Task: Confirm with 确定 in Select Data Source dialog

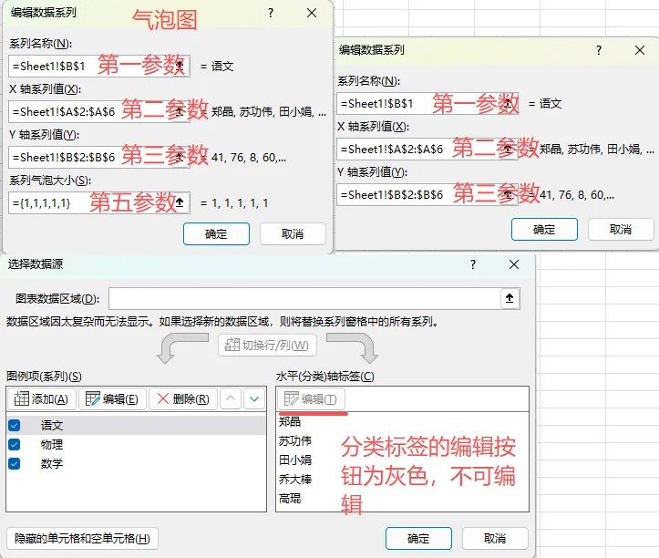Action: pos(418,539)
